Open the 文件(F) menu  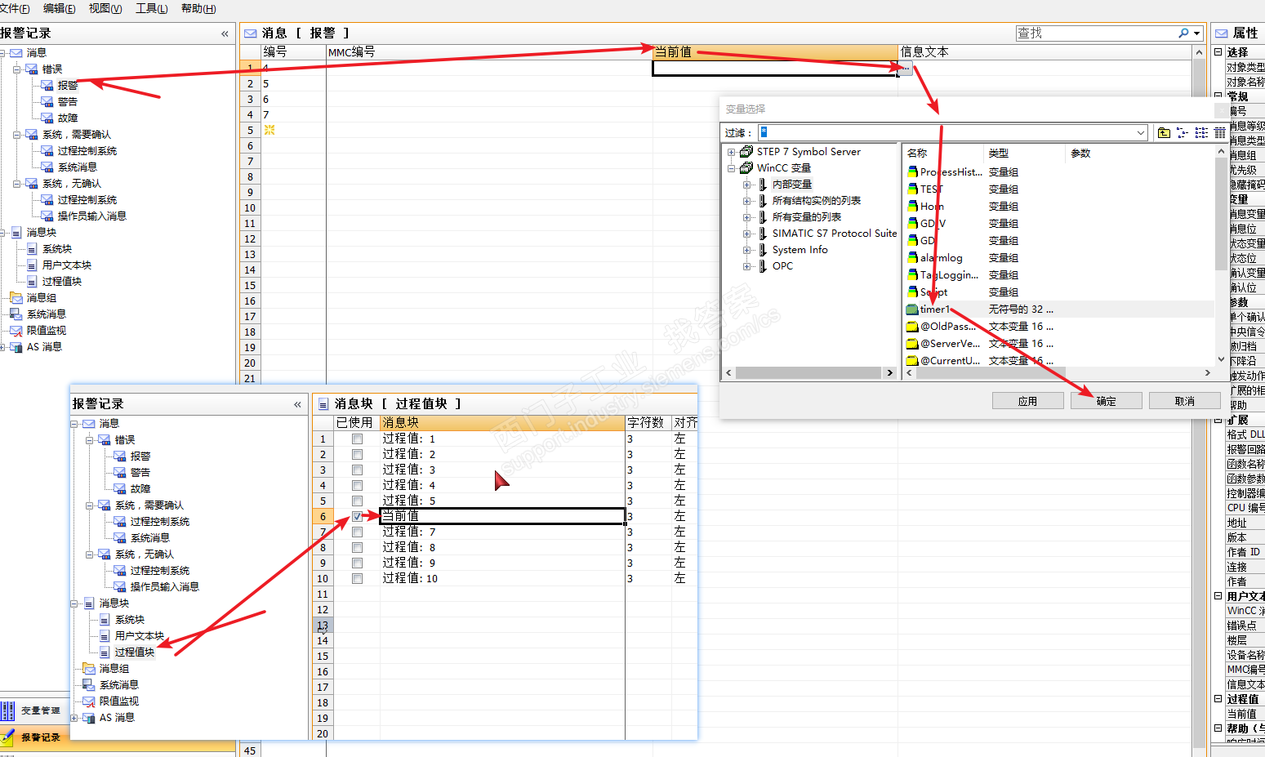(x=15, y=8)
